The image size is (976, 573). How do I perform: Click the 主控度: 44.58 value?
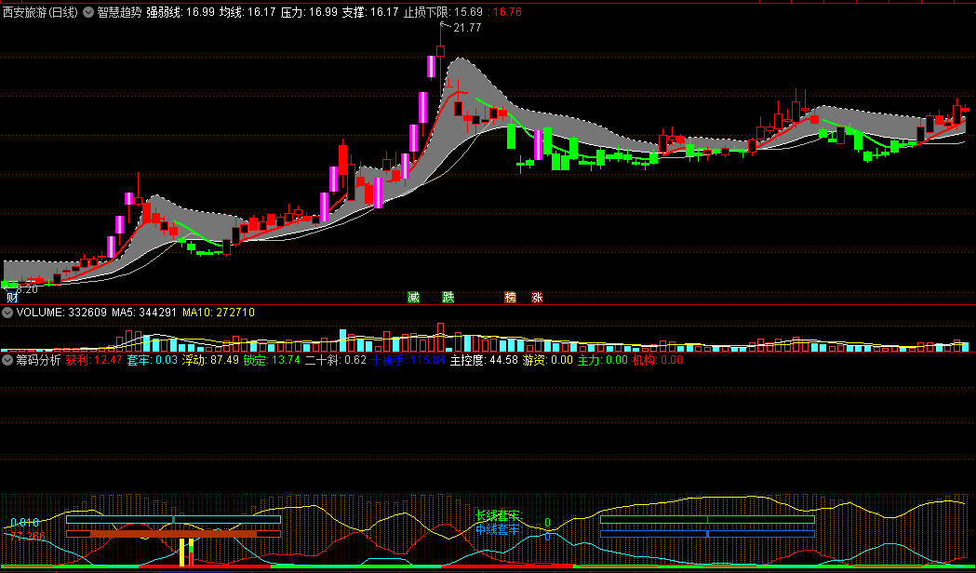(484, 360)
